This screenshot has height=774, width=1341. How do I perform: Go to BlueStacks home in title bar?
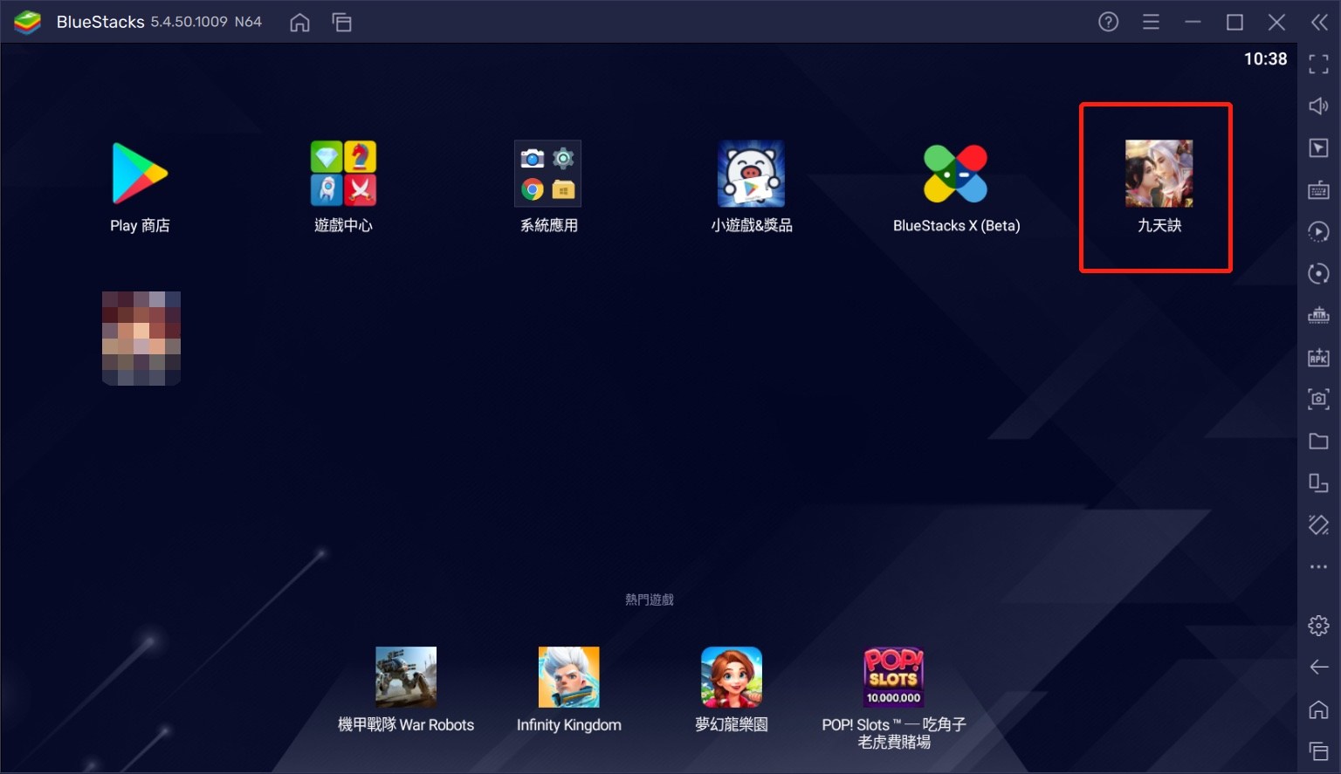pyautogui.click(x=299, y=22)
